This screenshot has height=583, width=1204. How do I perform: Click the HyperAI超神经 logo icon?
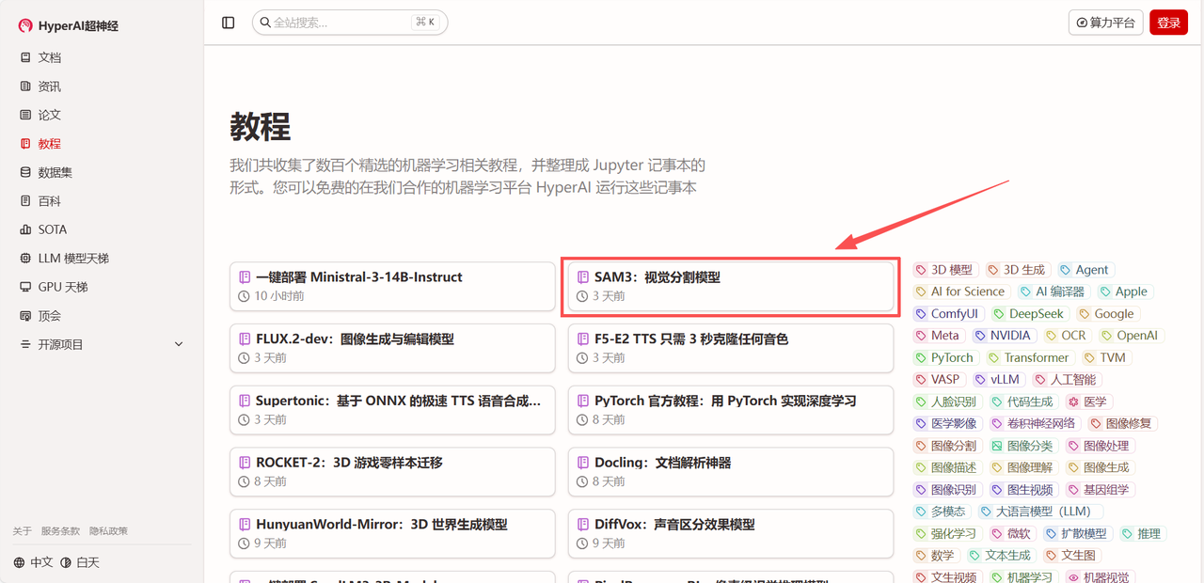[25, 25]
